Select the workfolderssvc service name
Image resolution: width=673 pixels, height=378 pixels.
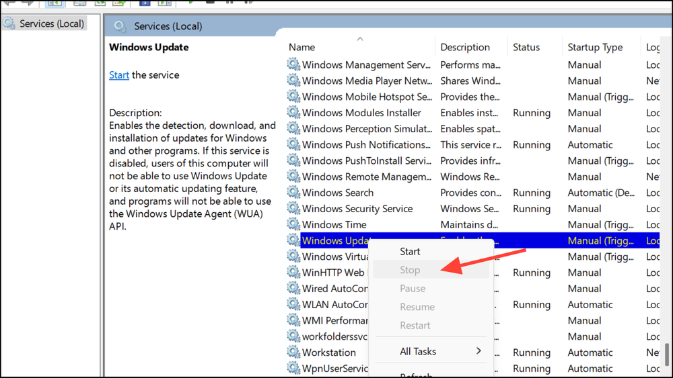click(334, 336)
